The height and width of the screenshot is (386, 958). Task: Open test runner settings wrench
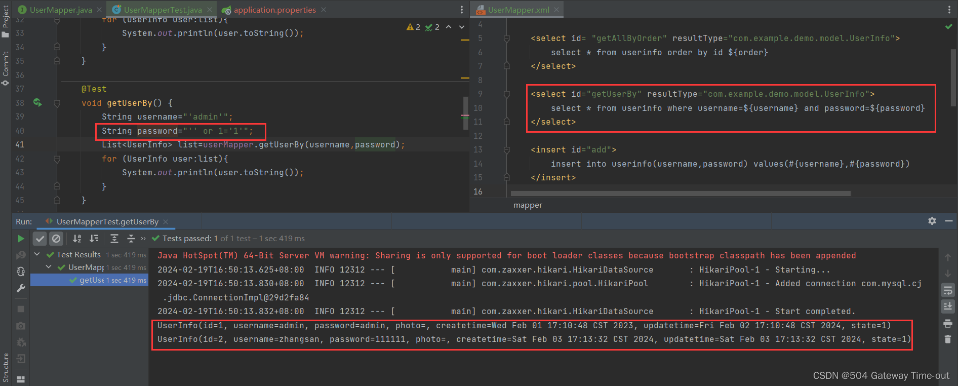pyautogui.click(x=21, y=288)
